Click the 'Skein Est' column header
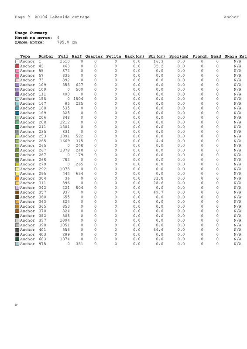Screen dimensions: 247x349 (236, 56)
